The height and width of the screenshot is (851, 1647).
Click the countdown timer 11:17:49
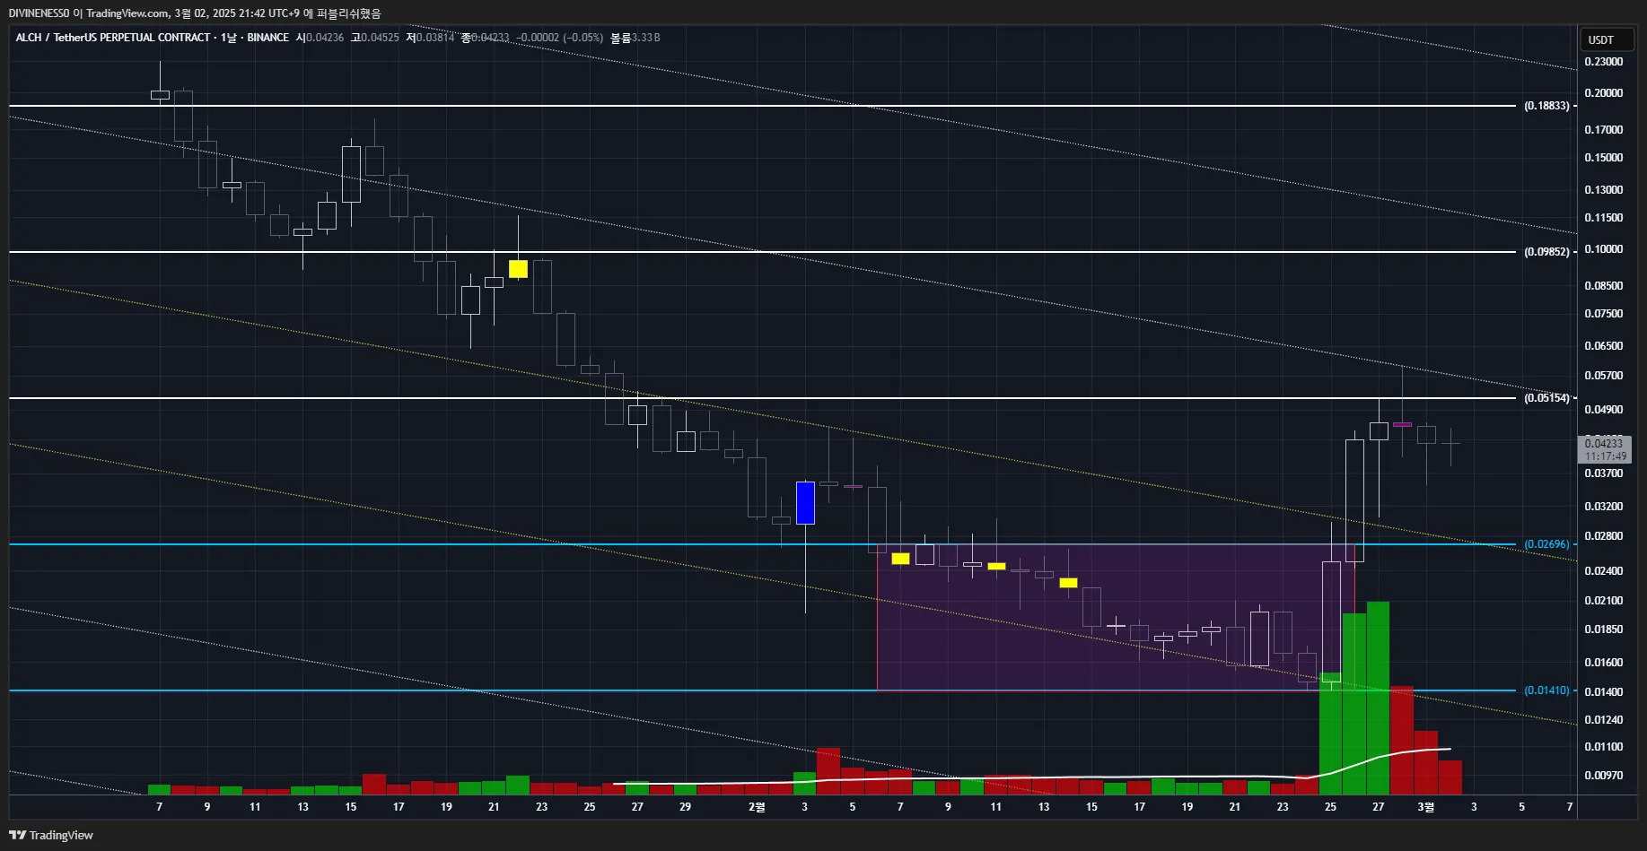coord(1606,456)
